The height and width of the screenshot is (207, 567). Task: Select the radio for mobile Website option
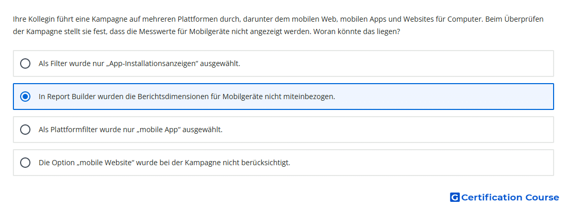pyautogui.click(x=25, y=163)
